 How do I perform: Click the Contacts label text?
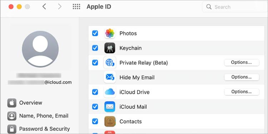(130, 121)
